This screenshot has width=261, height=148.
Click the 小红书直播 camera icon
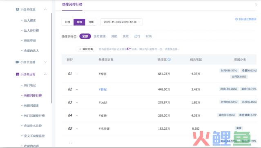[x=17, y=62]
